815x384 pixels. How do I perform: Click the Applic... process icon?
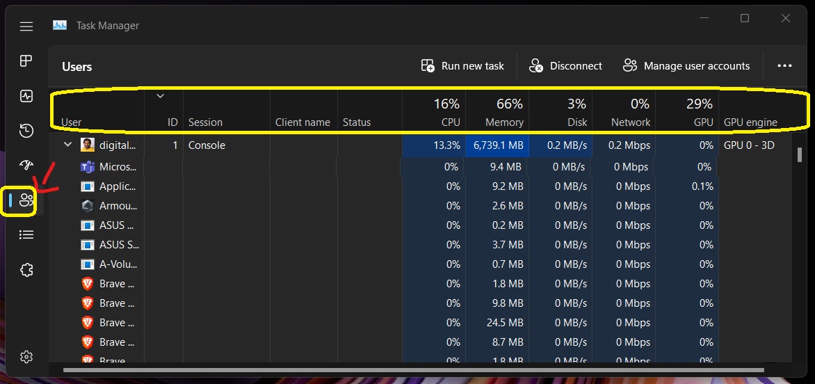click(88, 186)
